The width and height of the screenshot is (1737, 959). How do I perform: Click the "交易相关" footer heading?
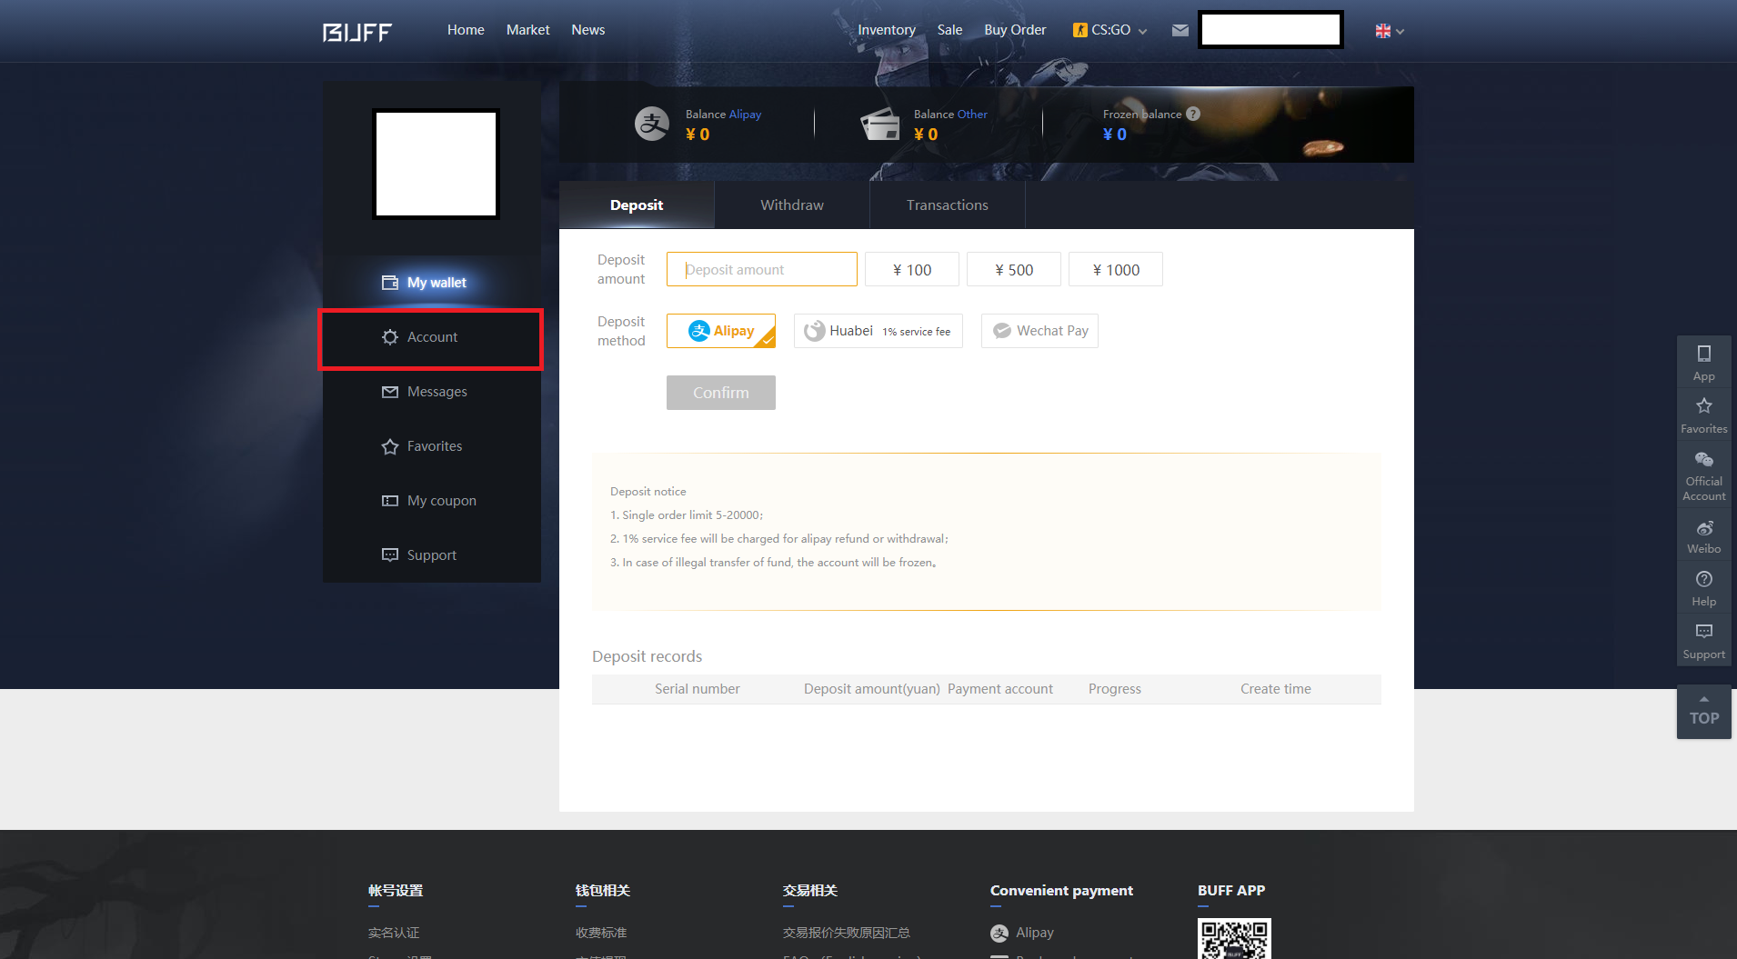click(810, 891)
